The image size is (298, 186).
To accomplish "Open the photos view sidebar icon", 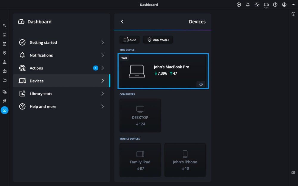I will click(x=4, y=35).
